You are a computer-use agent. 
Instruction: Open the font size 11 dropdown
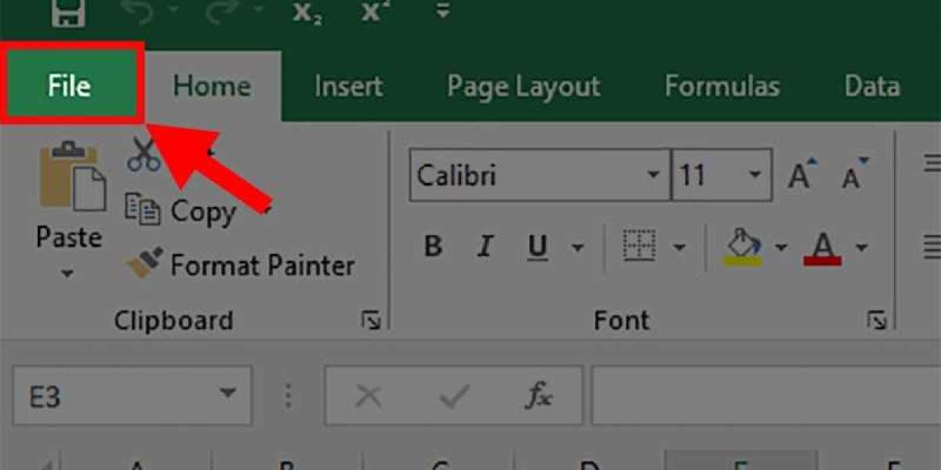[754, 175]
